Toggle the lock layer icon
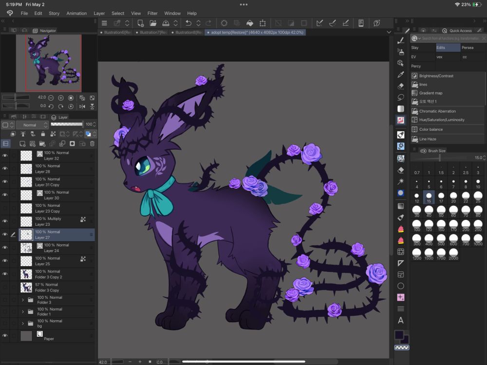Screen dimensions: 487x365 tap(43, 134)
